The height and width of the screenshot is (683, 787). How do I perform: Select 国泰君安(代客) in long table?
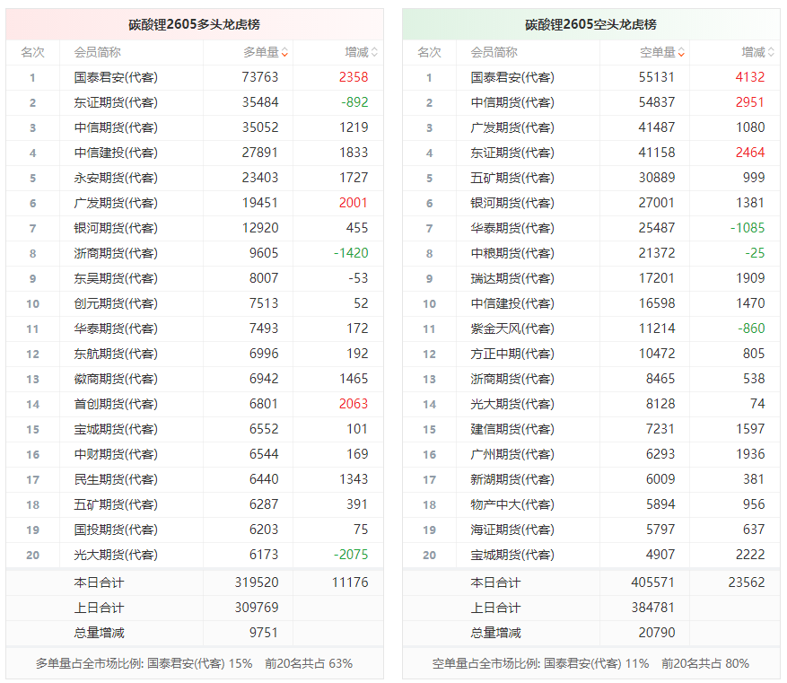pos(116,77)
